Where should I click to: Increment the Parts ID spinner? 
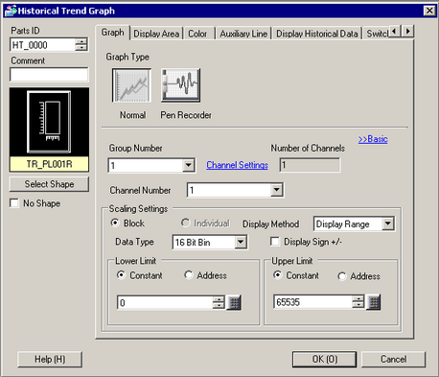pyautogui.click(x=81, y=41)
